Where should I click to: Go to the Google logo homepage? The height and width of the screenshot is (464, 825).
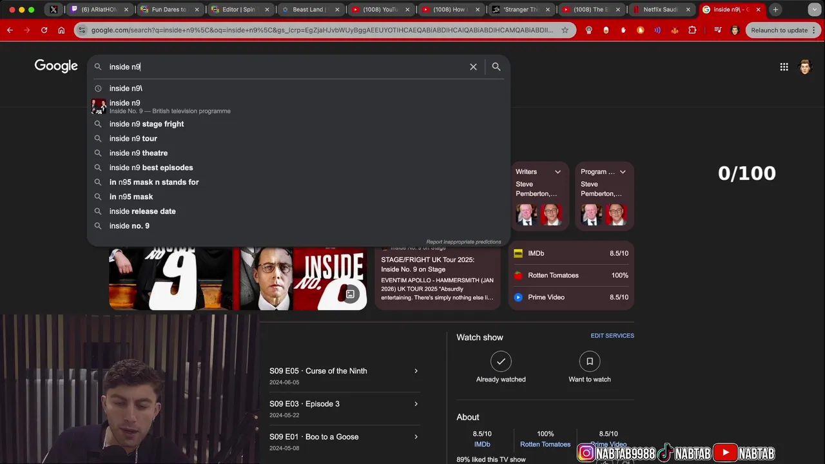(x=56, y=66)
